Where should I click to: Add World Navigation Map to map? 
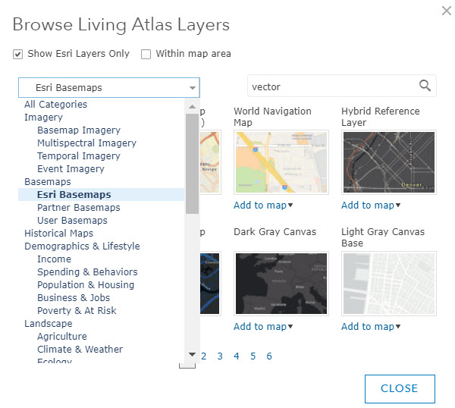[263, 206]
